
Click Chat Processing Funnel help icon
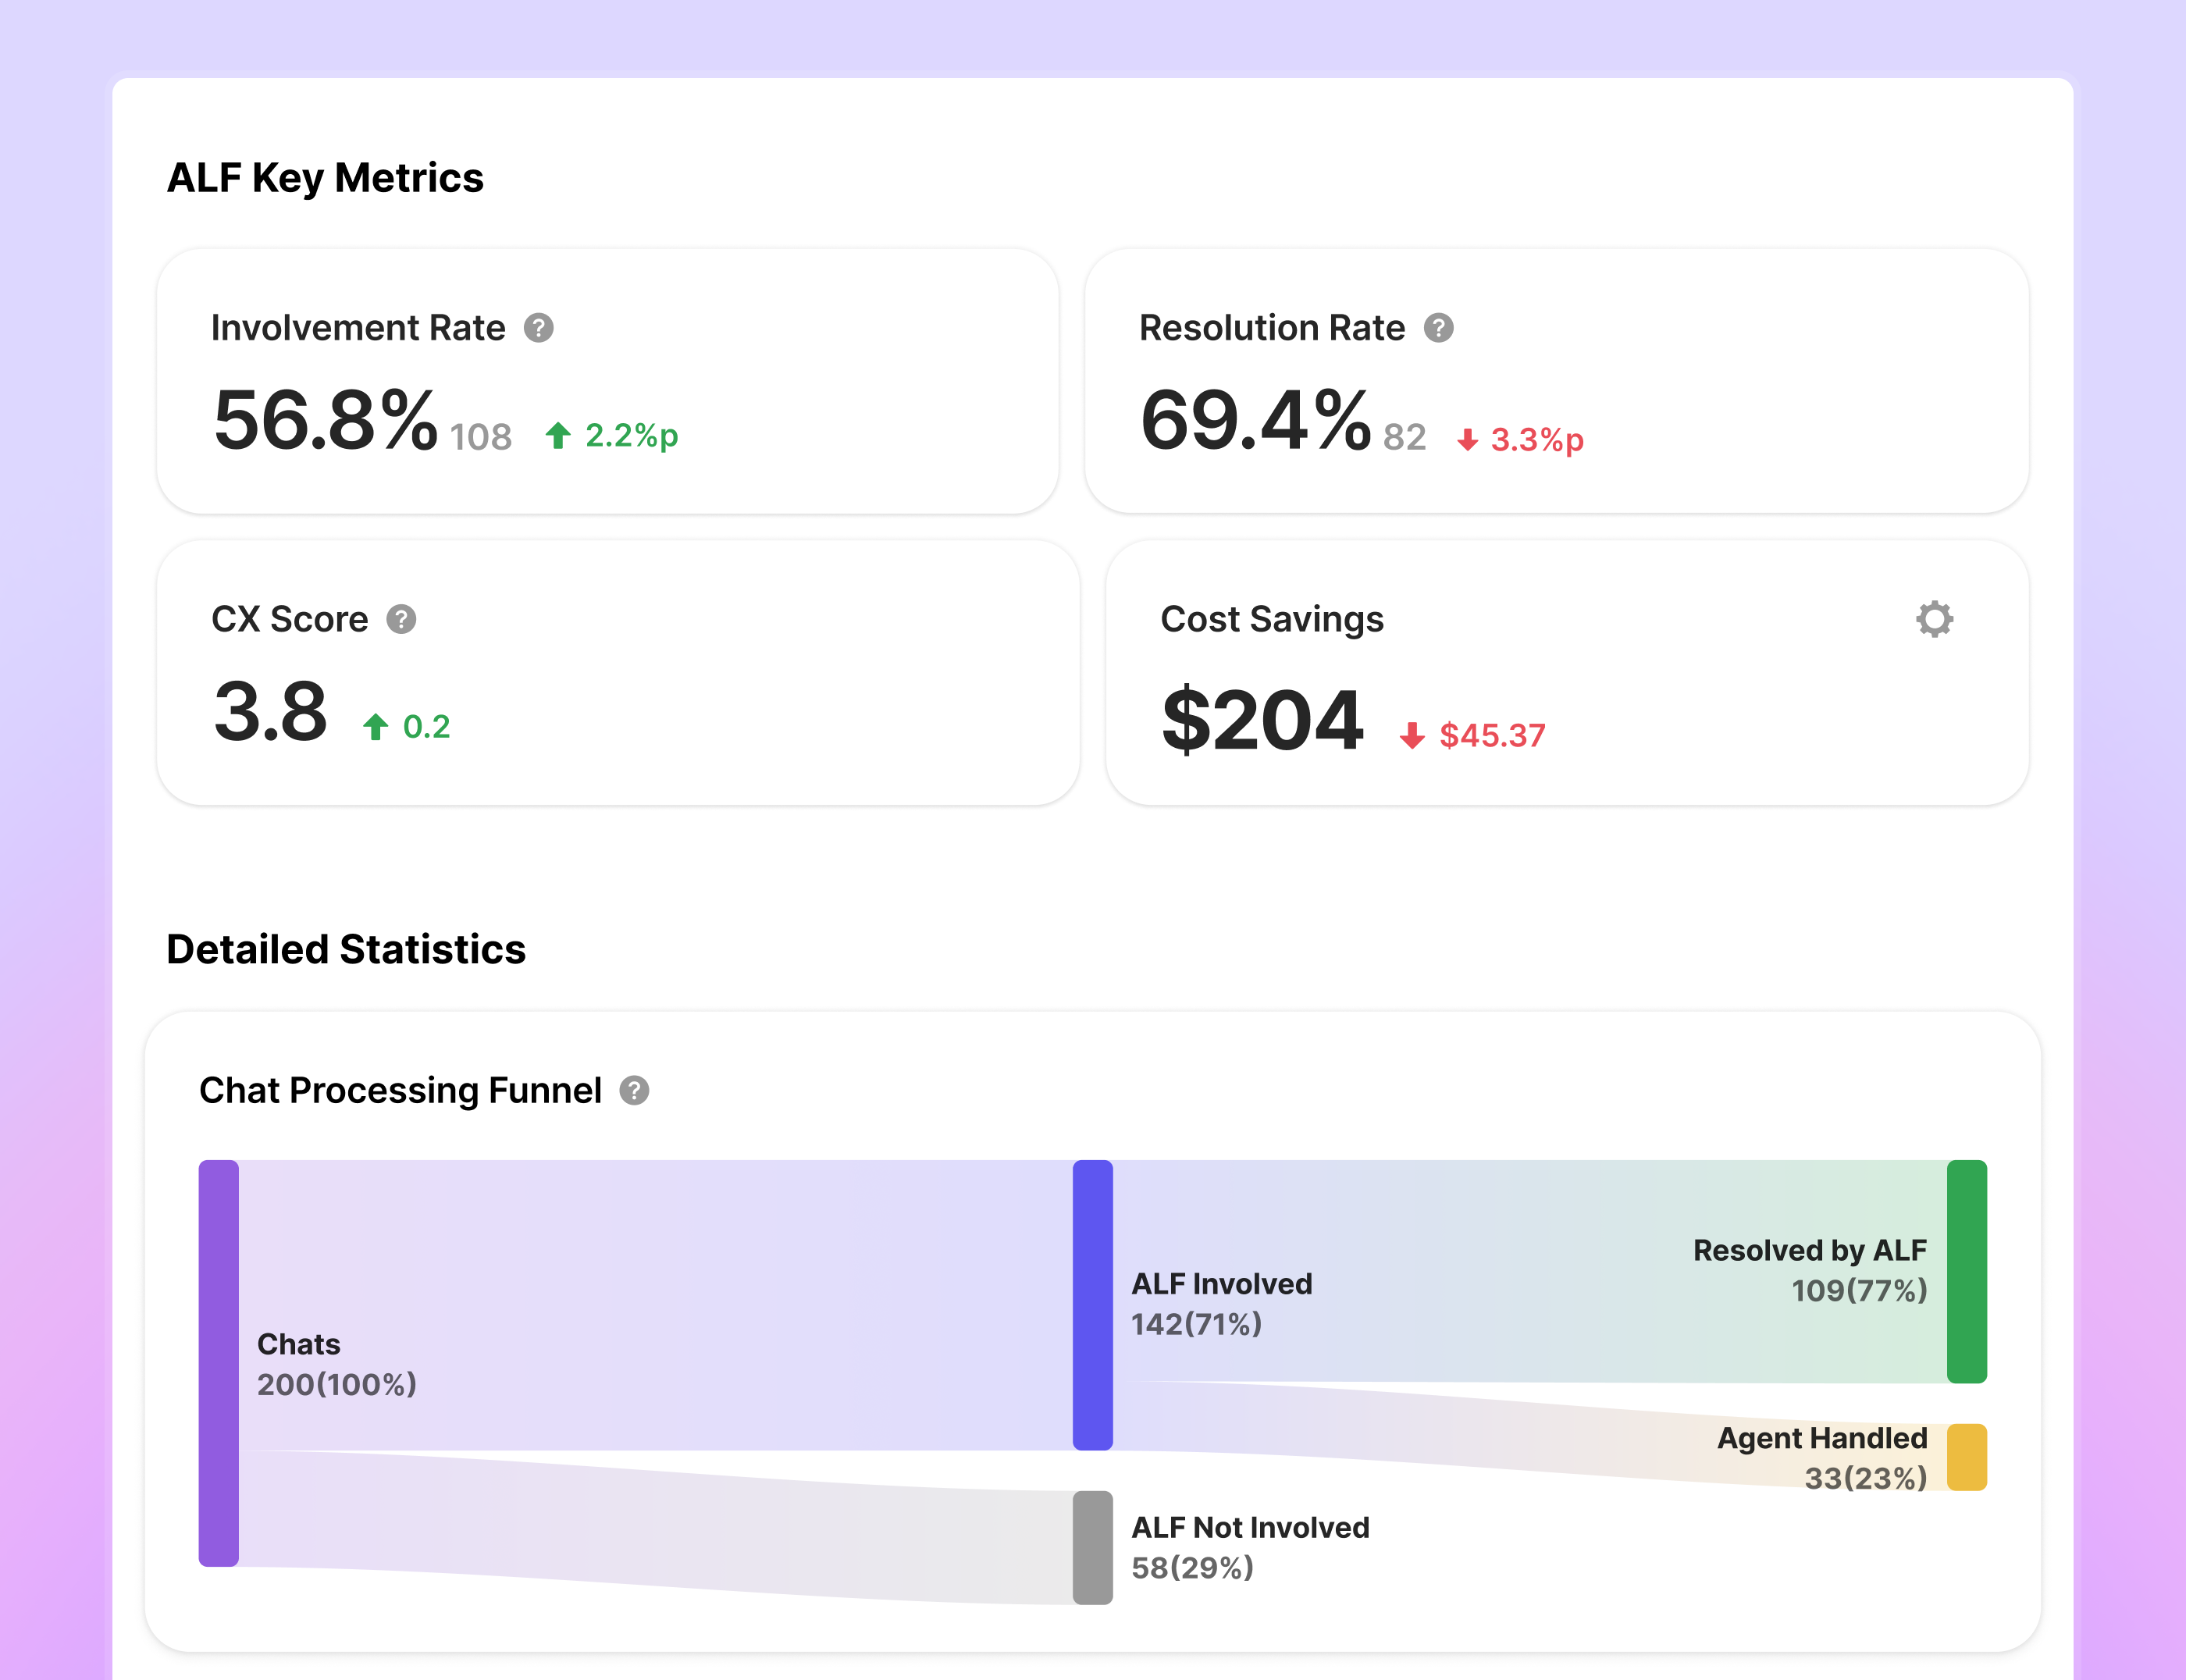click(x=634, y=1090)
